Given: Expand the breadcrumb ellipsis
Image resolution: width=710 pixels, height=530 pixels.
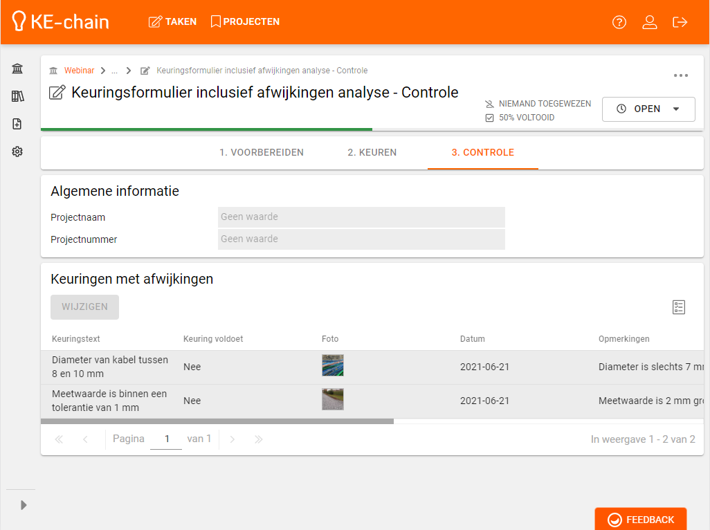Looking at the screenshot, I should (x=115, y=71).
